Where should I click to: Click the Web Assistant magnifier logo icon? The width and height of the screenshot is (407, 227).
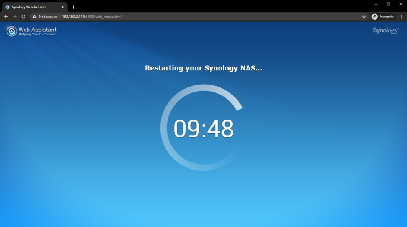11,31
